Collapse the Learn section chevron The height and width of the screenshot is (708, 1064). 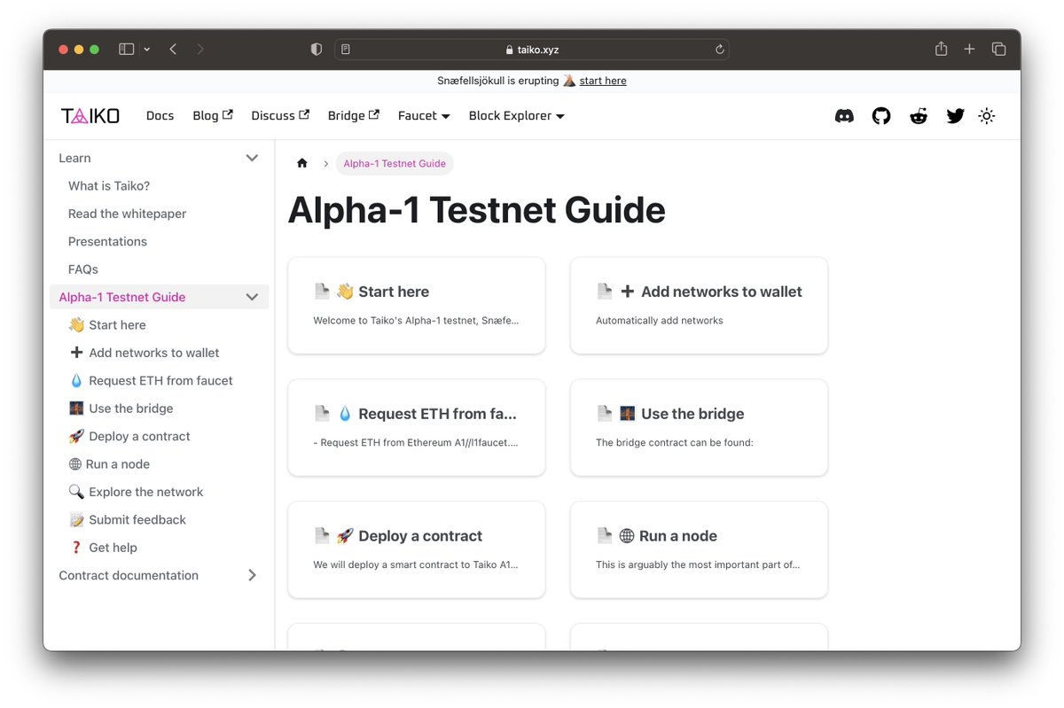pyautogui.click(x=252, y=158)
